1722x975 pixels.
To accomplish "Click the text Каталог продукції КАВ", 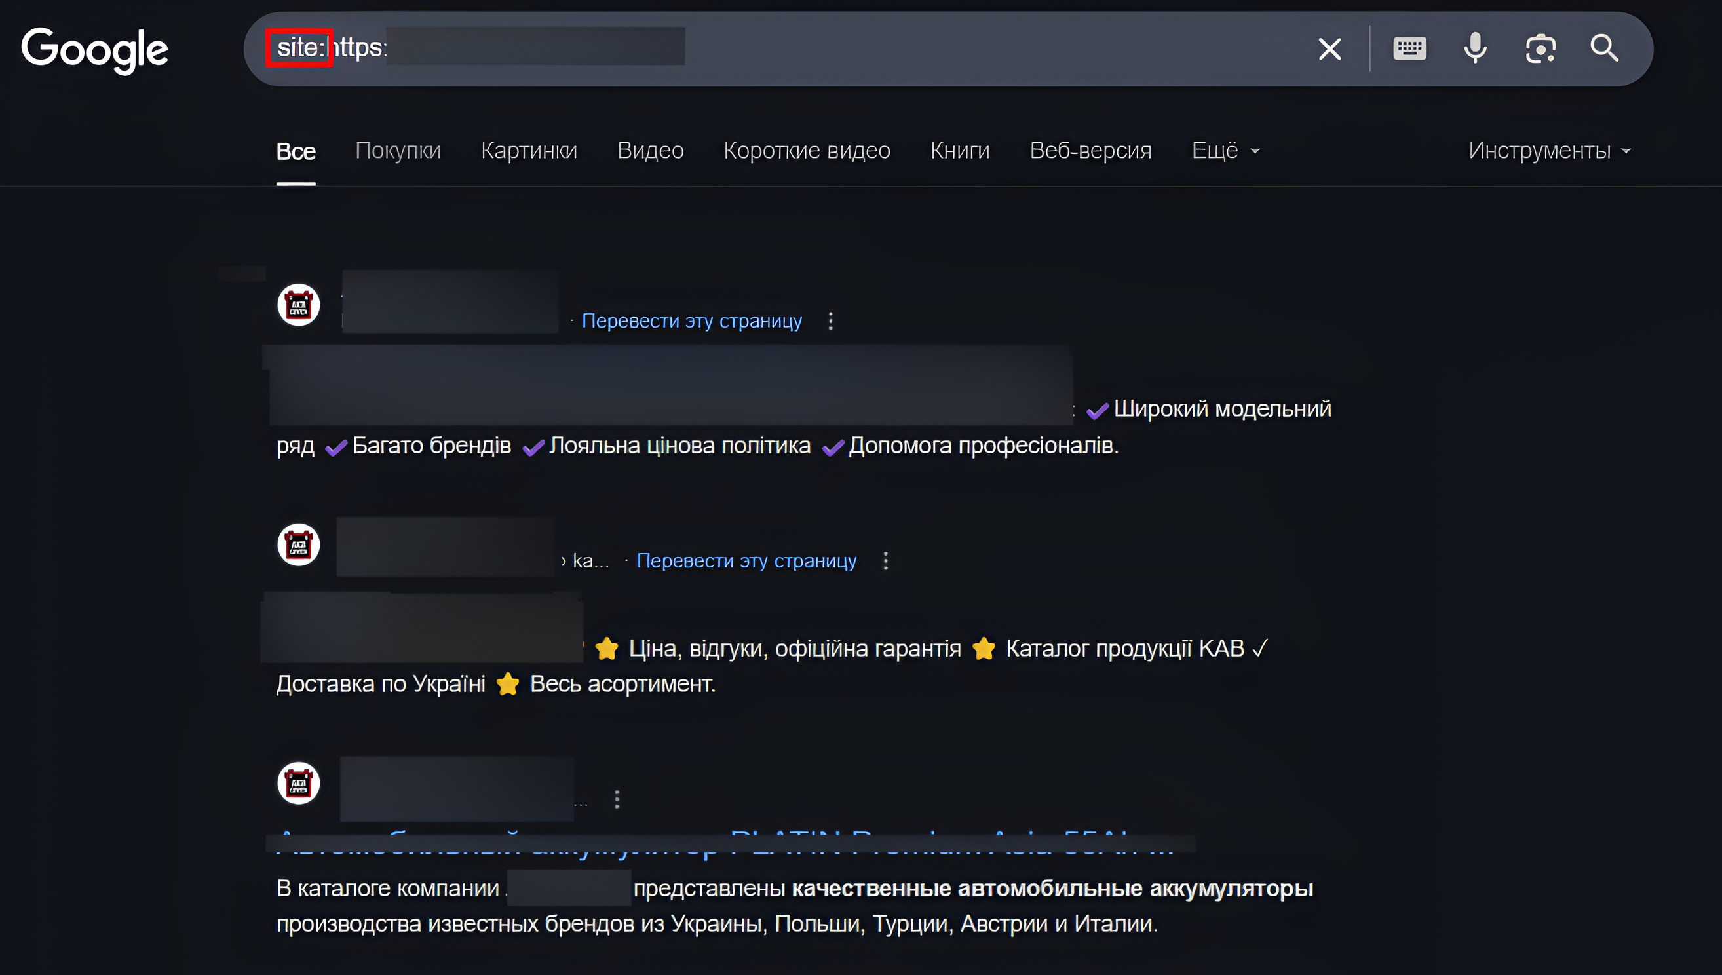I will pos(1125,648).
